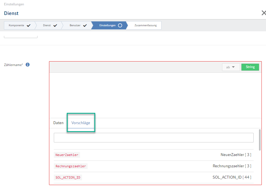Switch to the Vorschläge tab
This screenshot has width=266, height=189.
coord(81,123)
